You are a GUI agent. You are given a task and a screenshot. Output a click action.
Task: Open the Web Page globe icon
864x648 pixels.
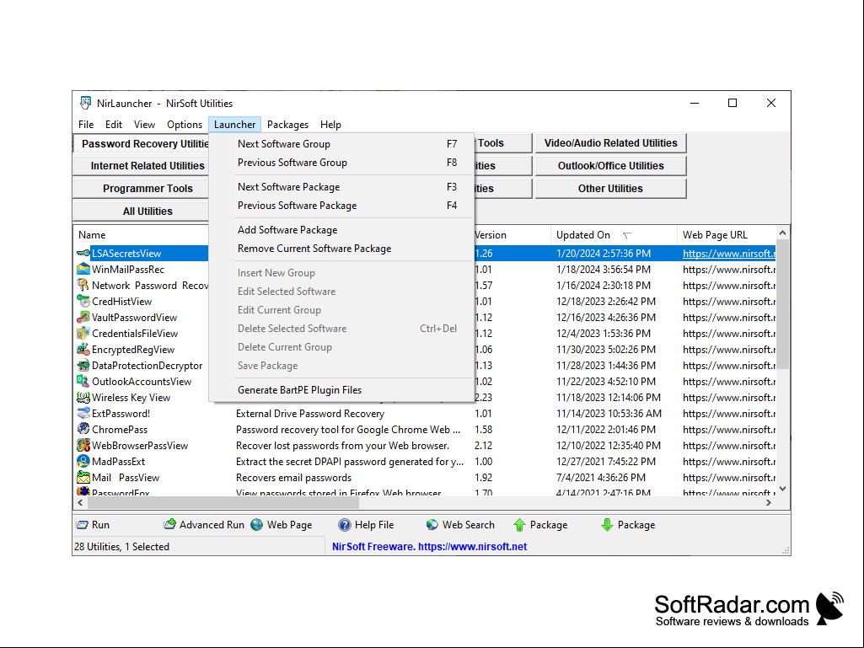coord(257,525)
